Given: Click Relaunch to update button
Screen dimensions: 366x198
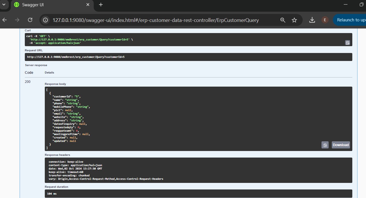Looking at the screenshot, I should [350, 20].
